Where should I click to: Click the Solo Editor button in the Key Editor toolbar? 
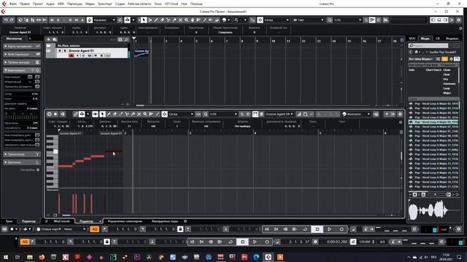(49, 114)
